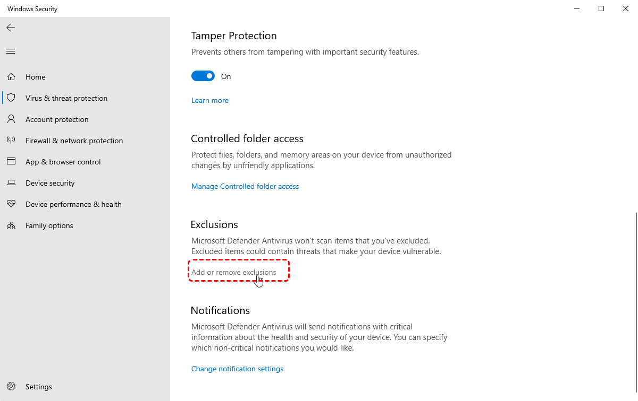The image size is (638, 401).
Task: Open Learn more about Tamper Protection
Action: 210,100
